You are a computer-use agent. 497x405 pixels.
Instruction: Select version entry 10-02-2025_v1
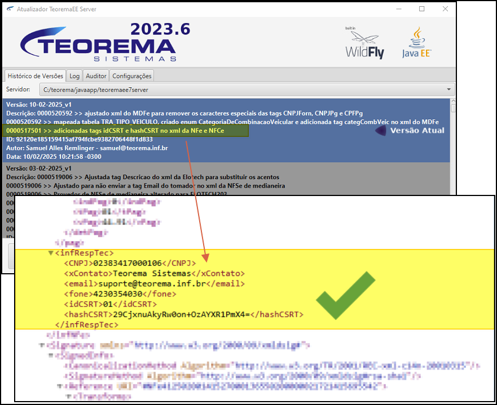pos(226,130)
